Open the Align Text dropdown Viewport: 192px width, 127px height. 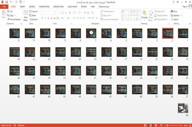[x=106, y=16]
